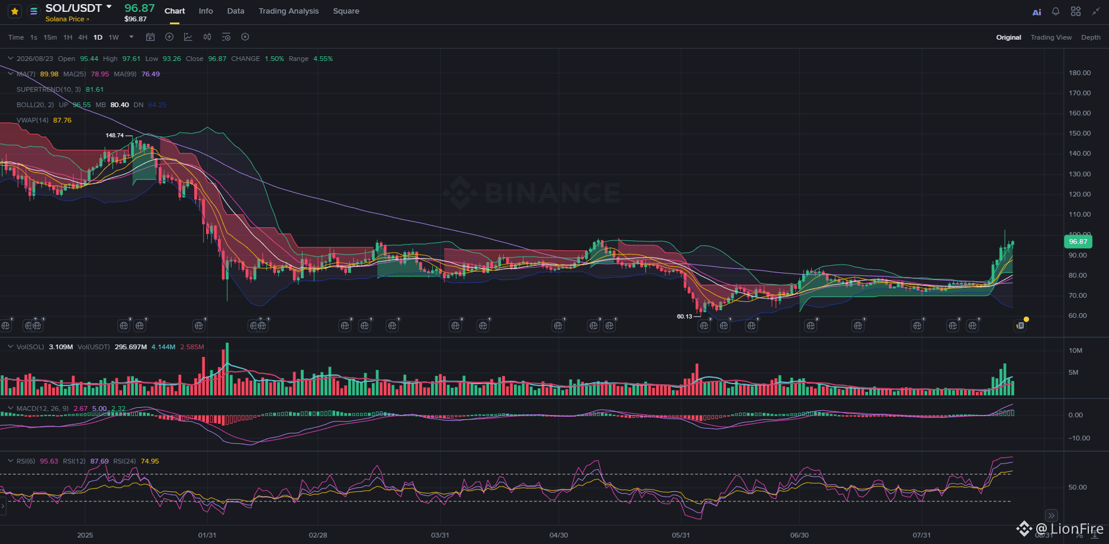Viewport: 1109px width, 544px height.
Task: Open the event globe marker below 01/31 candles
Action: click(199, 326)
